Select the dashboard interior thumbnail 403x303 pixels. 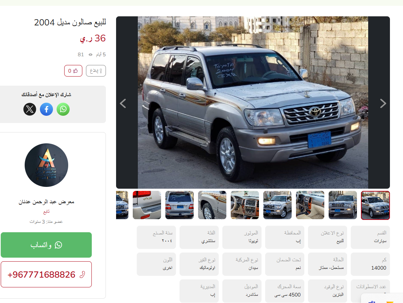[310, 205]
